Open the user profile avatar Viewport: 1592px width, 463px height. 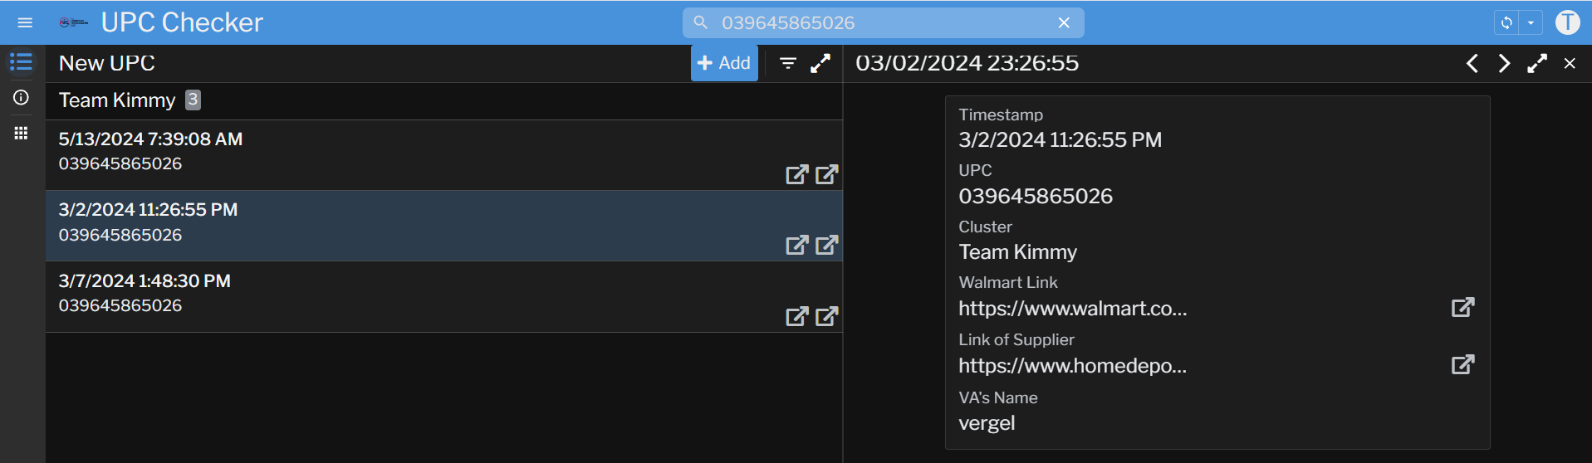pyautogui.click(x=1567, y=22)
